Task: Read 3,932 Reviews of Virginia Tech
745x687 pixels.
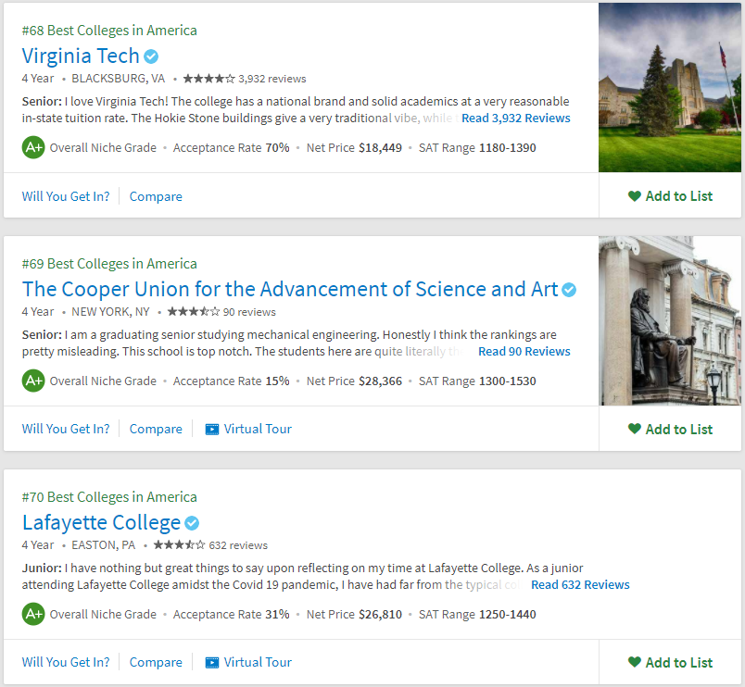Action: [x=516, y=118]
